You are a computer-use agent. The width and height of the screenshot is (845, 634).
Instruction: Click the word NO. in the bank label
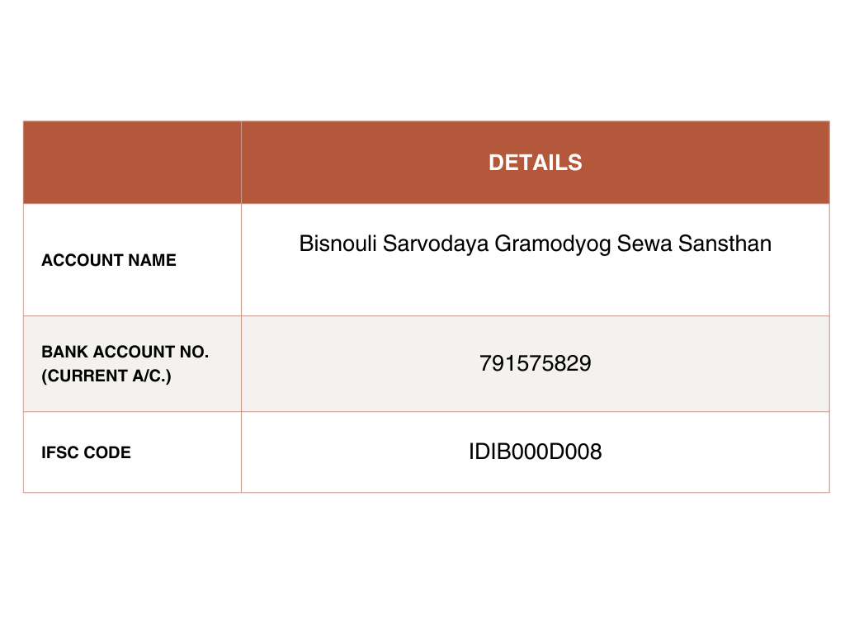[194, 352]
